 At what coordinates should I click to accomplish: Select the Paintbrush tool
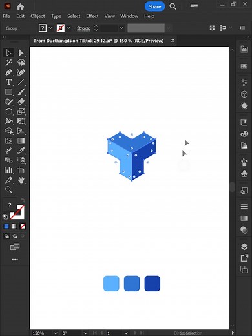pos(21,92)
